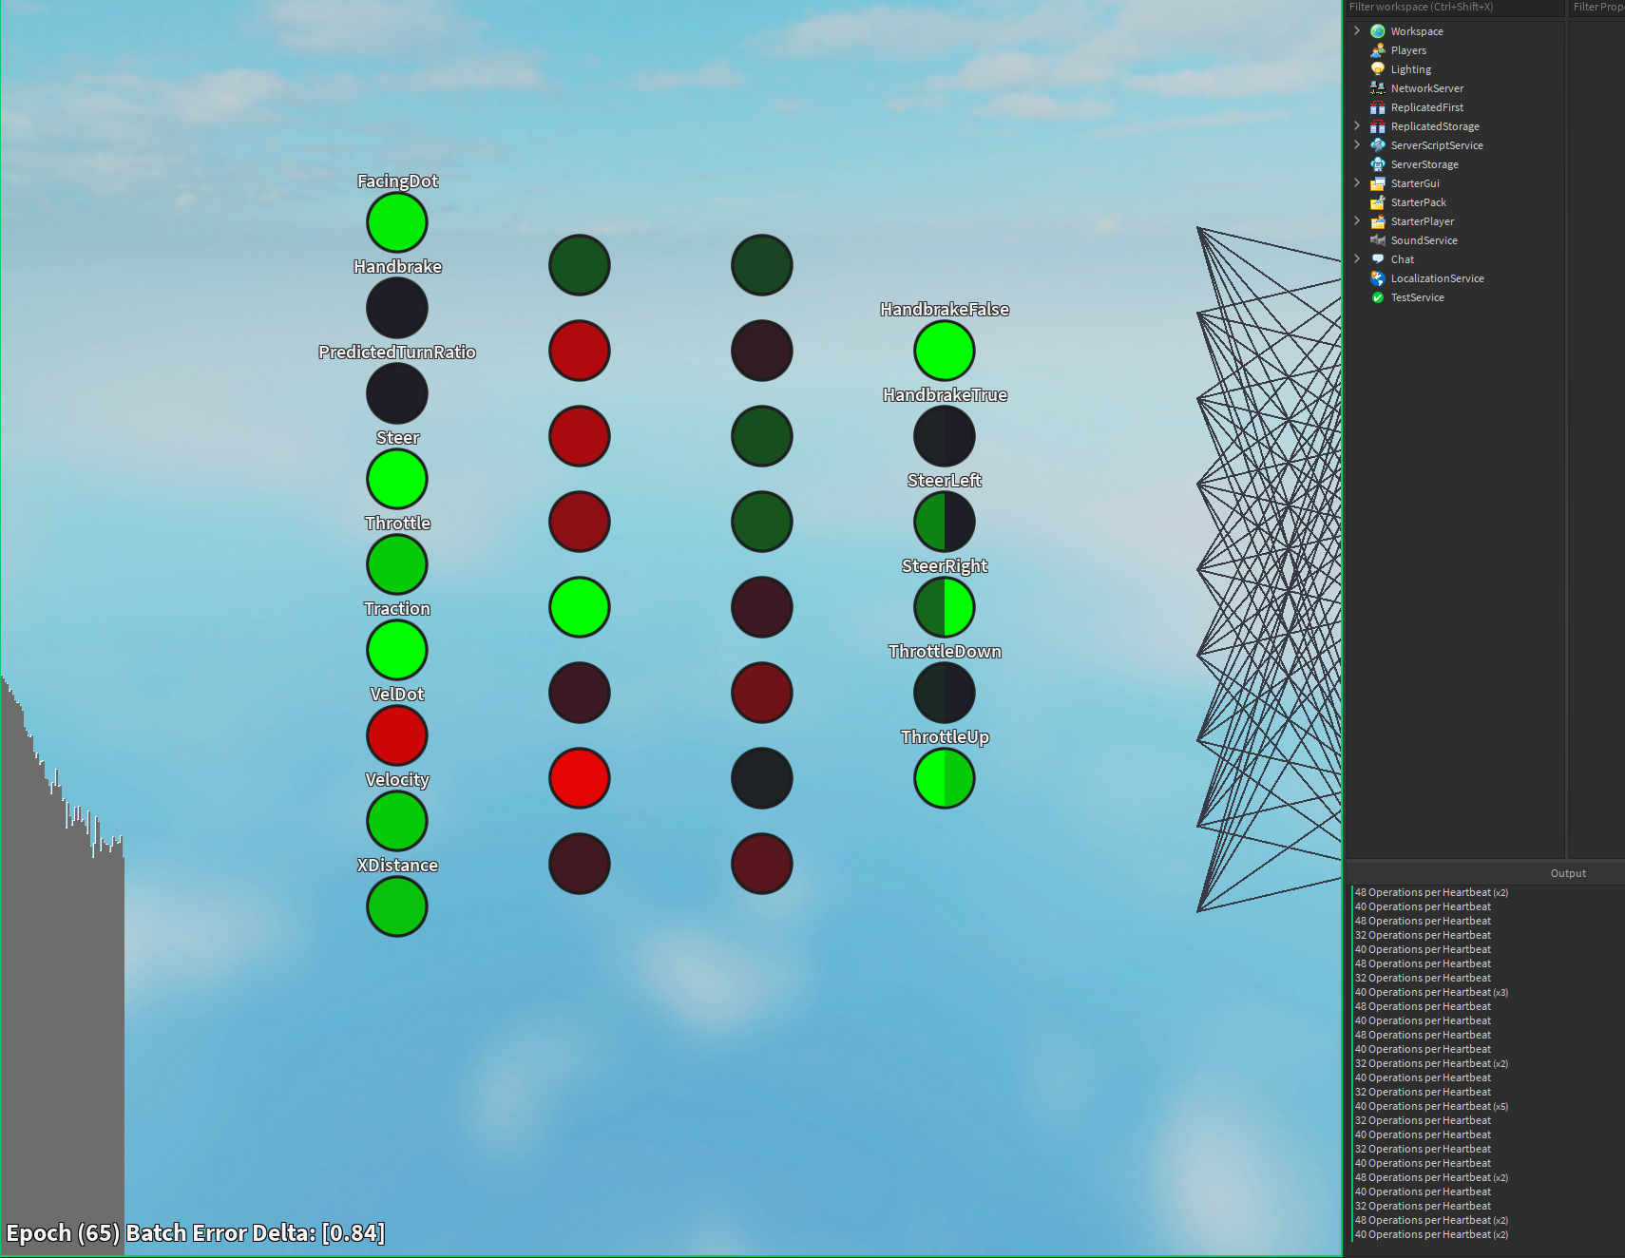Expand the ServerScriptService tree node
The width and height of the screenshot is (1625, 1258).
[x=1357, y=145]
